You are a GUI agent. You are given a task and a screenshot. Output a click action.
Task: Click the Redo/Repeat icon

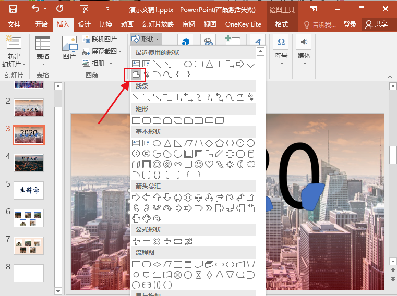click(x=60, y=9)
